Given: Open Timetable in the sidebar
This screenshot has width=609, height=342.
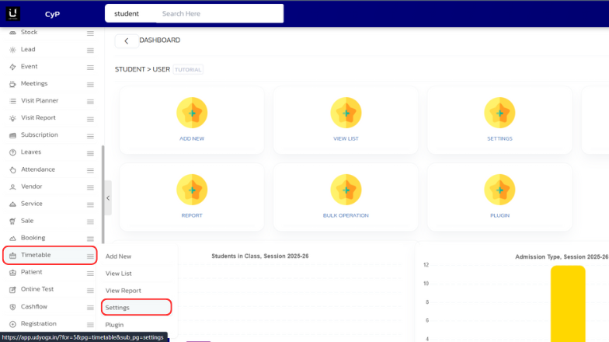Looking at the screenshot, I should (37, 255).
